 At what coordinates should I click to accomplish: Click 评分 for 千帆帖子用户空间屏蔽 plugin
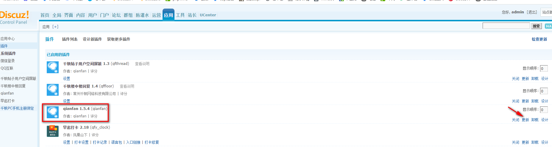(x=94, y=71)
